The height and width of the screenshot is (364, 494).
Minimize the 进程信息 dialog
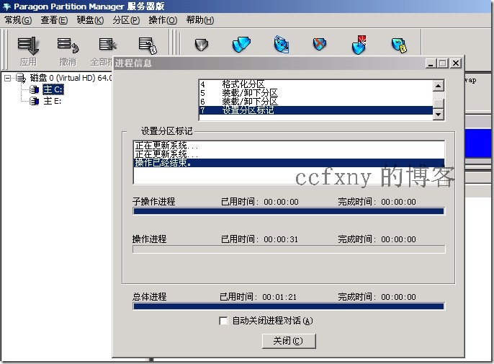[x=431, y=63]
